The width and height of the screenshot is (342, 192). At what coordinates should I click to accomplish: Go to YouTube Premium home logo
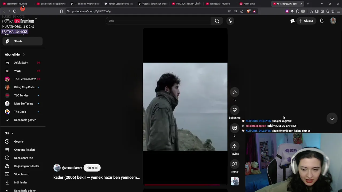[24, 21]
